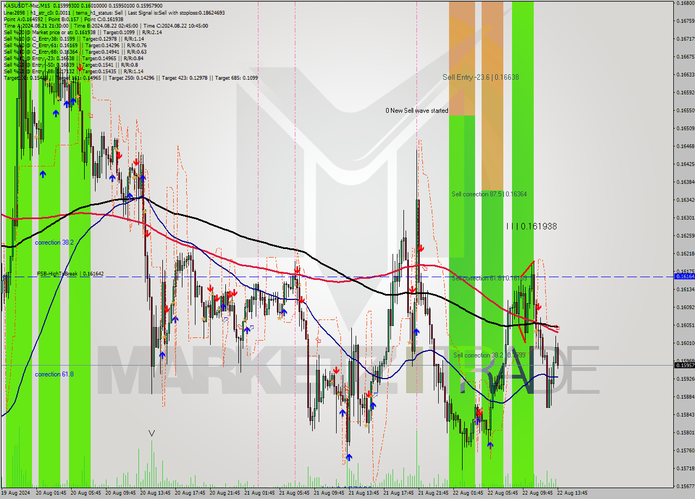This screenshot has width=695, height=499.
Task: Click the current price tag 0.15957
Action: (x=684, y=365)
